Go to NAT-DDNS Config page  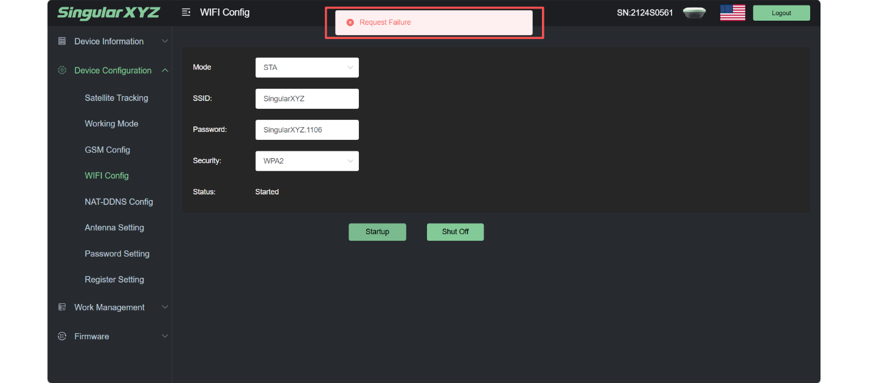coord(119,202)
